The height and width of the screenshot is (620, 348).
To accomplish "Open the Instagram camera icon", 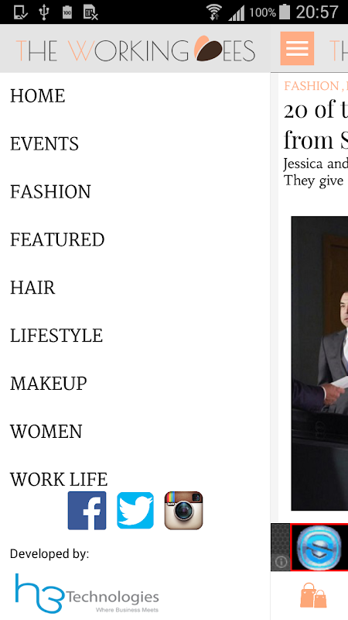I will pyautogui.click(x=183, y=511).
